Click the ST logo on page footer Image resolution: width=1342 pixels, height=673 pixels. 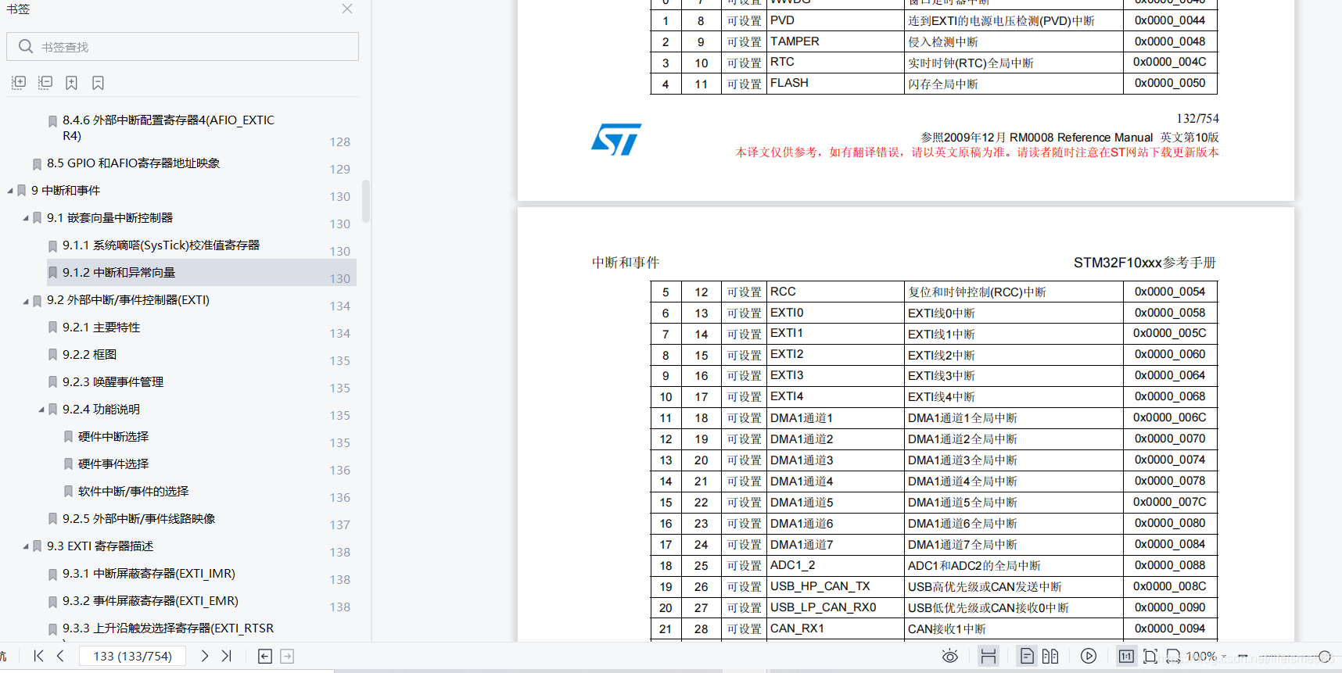[616, 139]
